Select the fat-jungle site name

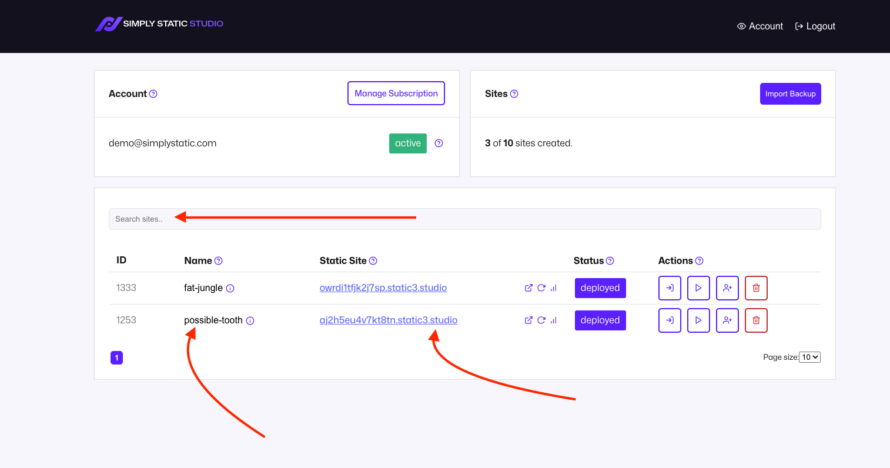(x=203, y=288)
